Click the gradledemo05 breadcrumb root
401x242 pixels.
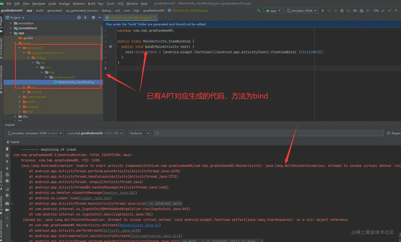click(12, 11)
